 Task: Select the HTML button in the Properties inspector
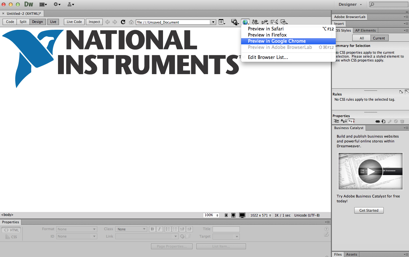point(11,230)
